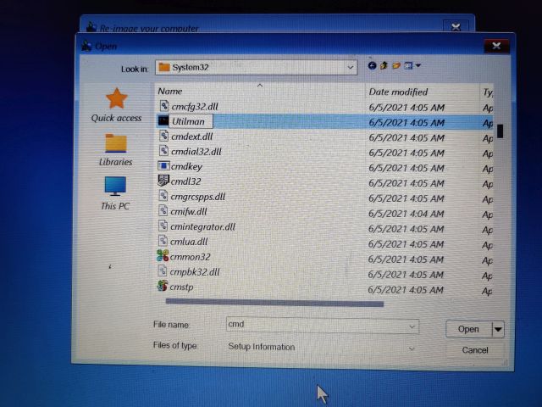The height and width of the screenshot is (407, 542).
Task: Click the cmintegrator.dll file icon
Action: point(163,226)
